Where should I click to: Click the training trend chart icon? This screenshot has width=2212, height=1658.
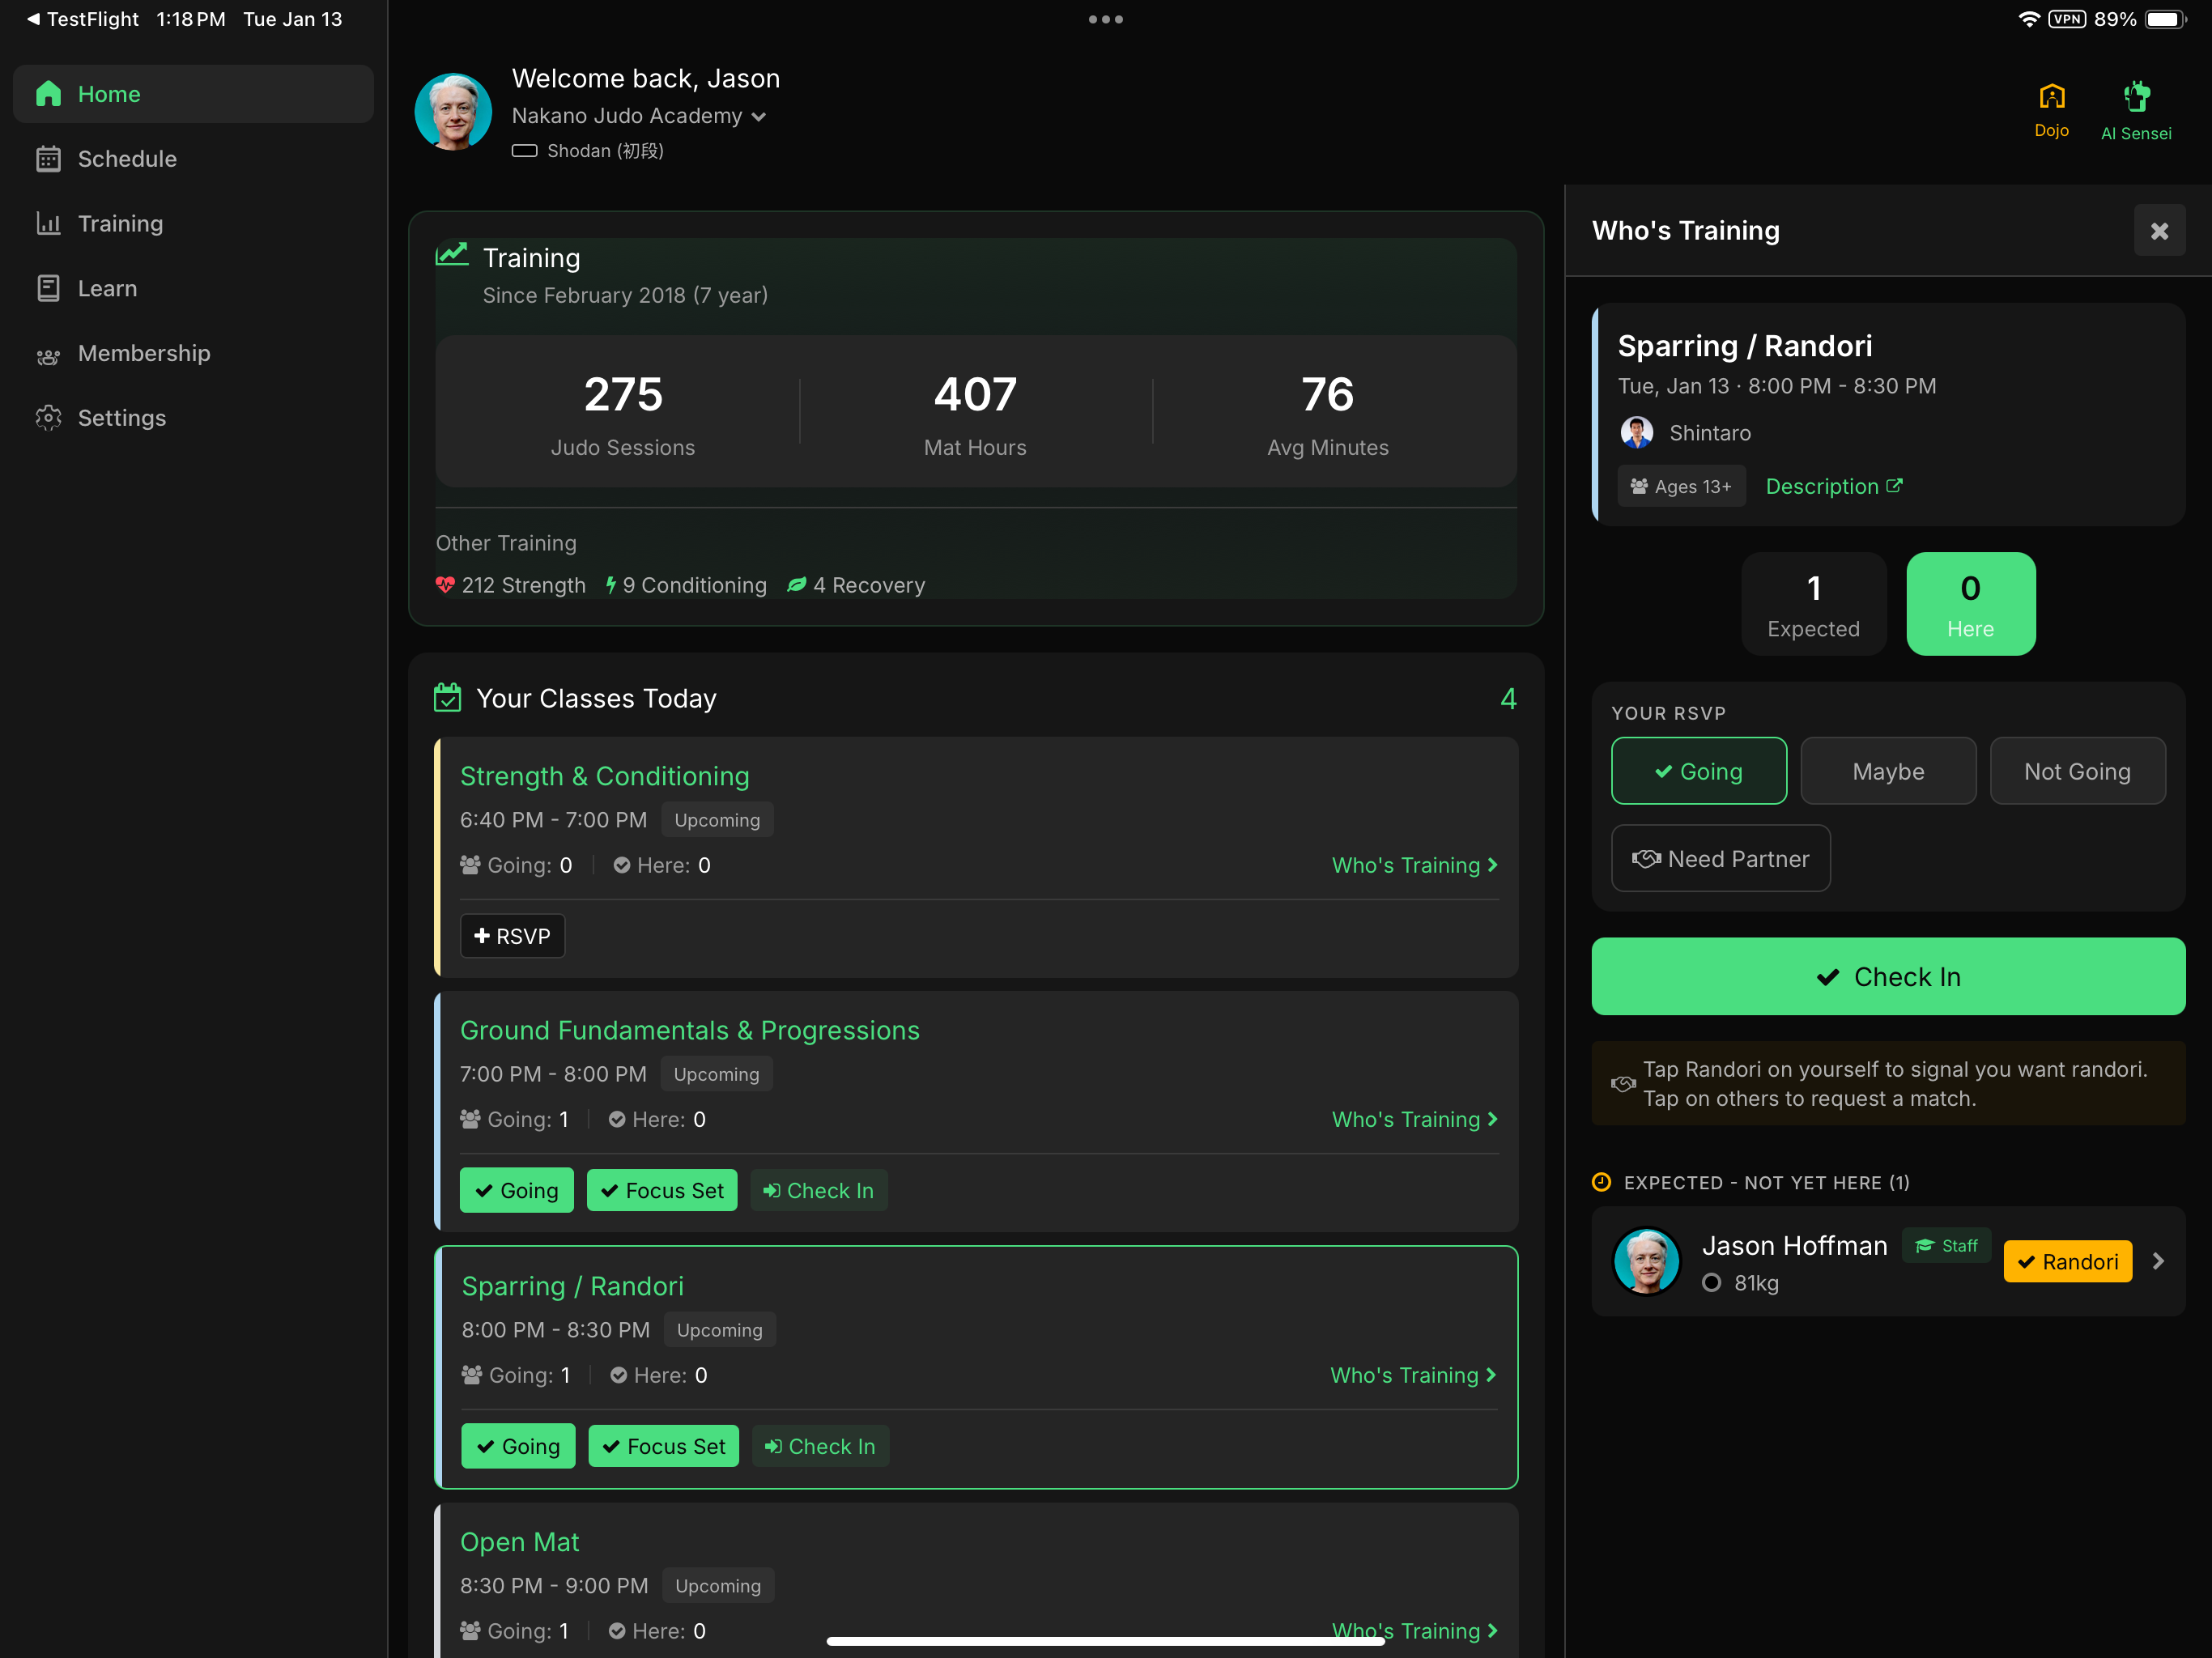pos(452,254)
